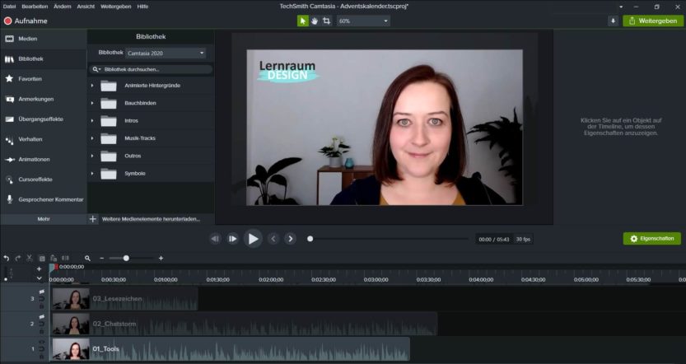Click the timeline zoom magnifier icon

87,259
